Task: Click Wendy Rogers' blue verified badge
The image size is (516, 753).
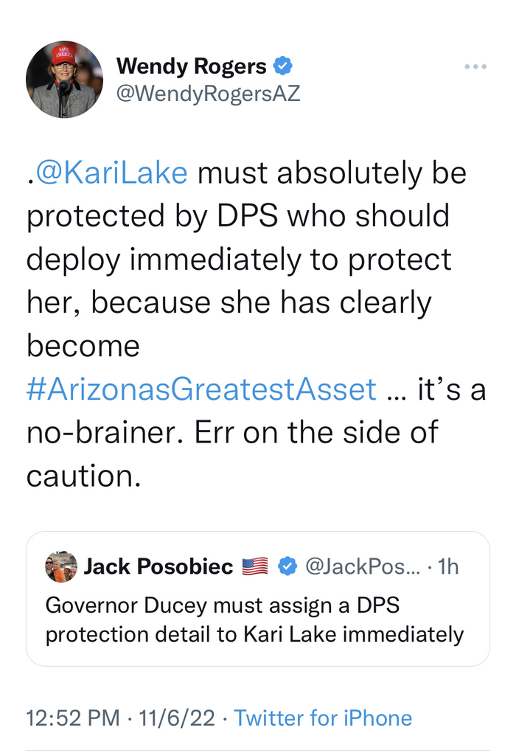Action: (x=283, y=67)
